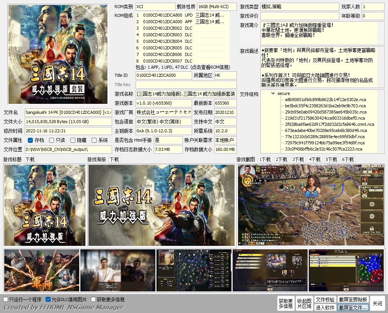Toggle the 存档 attribute checkbox

coord(30,140)
